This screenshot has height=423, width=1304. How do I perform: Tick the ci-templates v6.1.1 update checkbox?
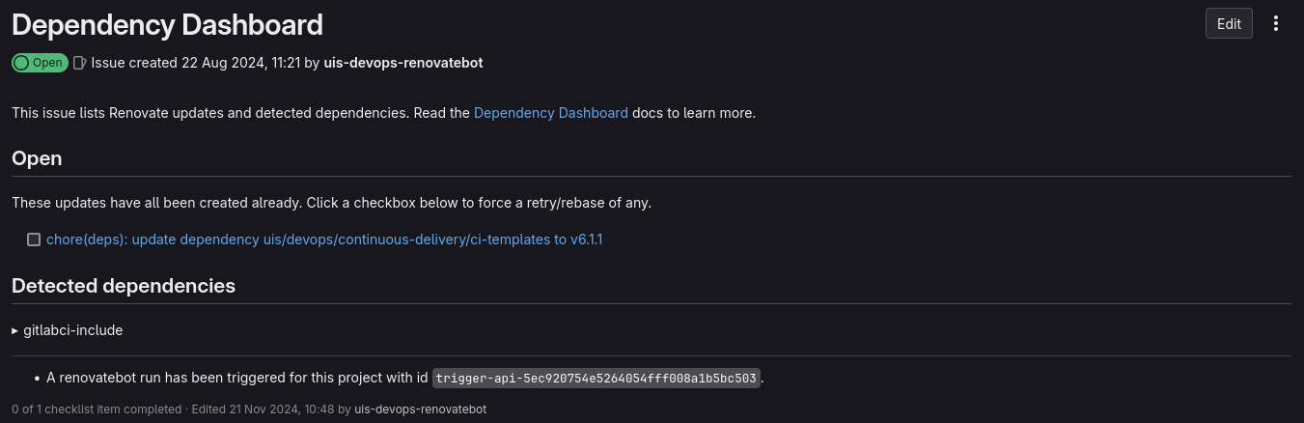point(34,240)
